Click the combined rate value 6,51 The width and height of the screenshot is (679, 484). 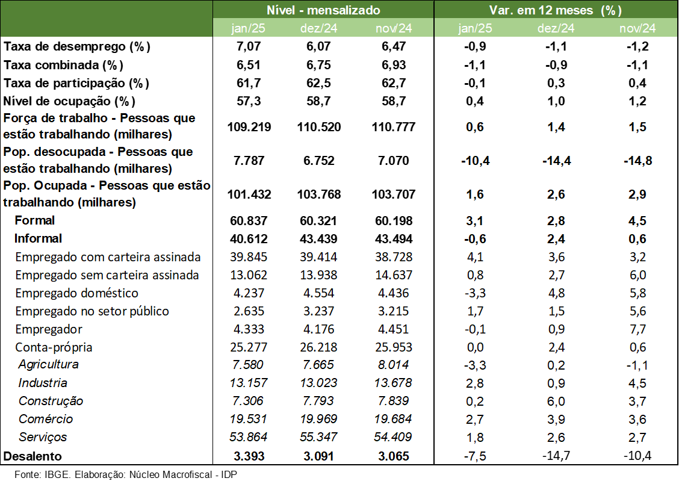click(249, 65)
